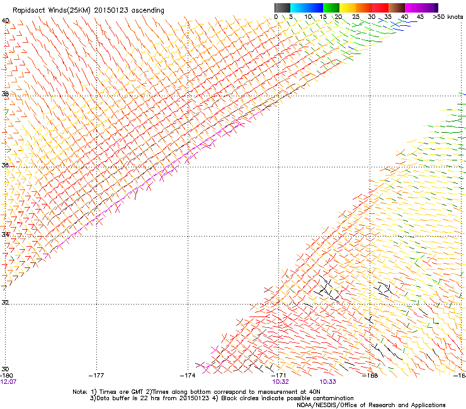
Task: Click the orange 25-30 knots legend swatch
Action: click(x=364, y=8)
